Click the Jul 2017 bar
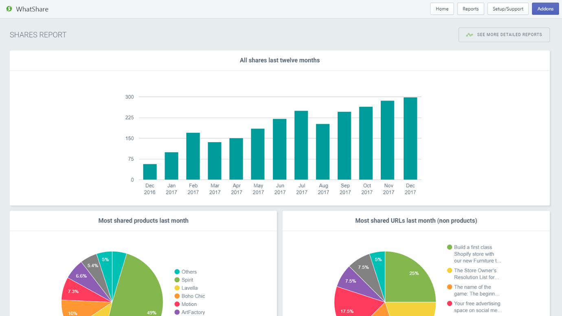 pyautogui.click(x=301, y=145)
